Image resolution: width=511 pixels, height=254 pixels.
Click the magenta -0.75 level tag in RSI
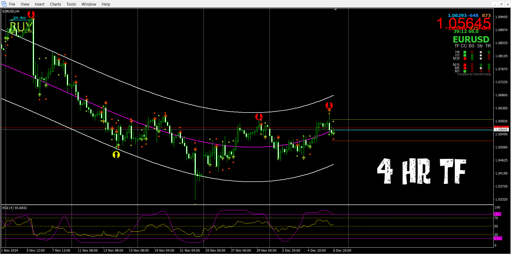point(498,238)
